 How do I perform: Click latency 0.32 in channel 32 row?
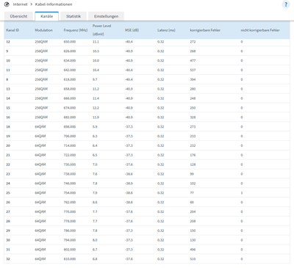pyautogui.click(x=161, y=259)
